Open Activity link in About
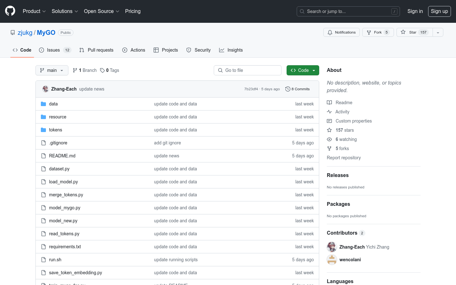This screenshot has height=285, width=456. pyautogui.click(x=338, y=112)
